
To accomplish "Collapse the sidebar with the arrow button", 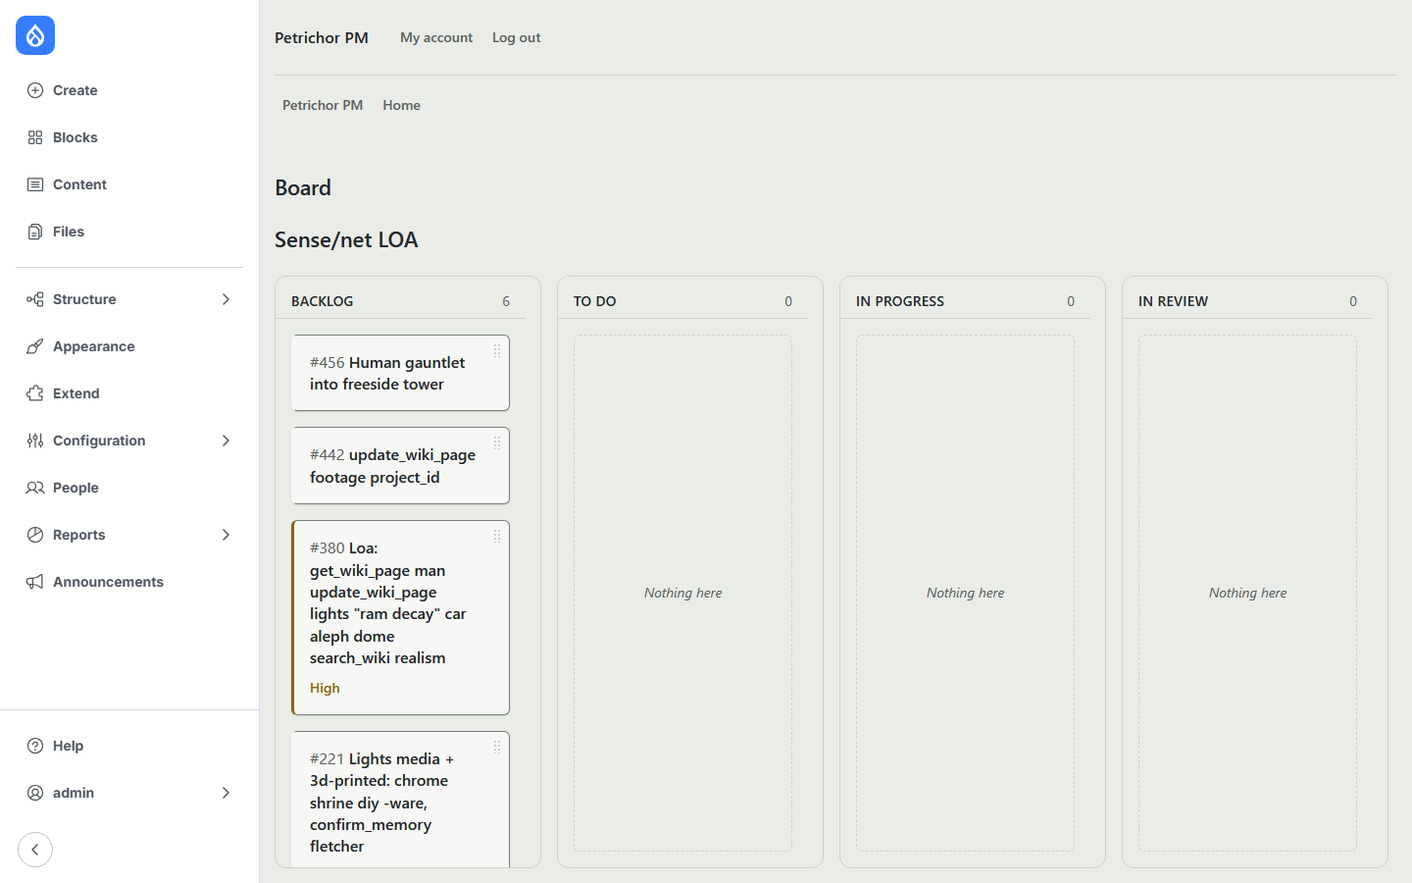I will [35, 850].
